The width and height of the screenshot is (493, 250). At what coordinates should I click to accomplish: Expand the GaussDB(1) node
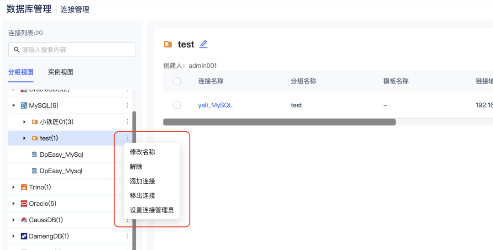(x=14, y=220)
